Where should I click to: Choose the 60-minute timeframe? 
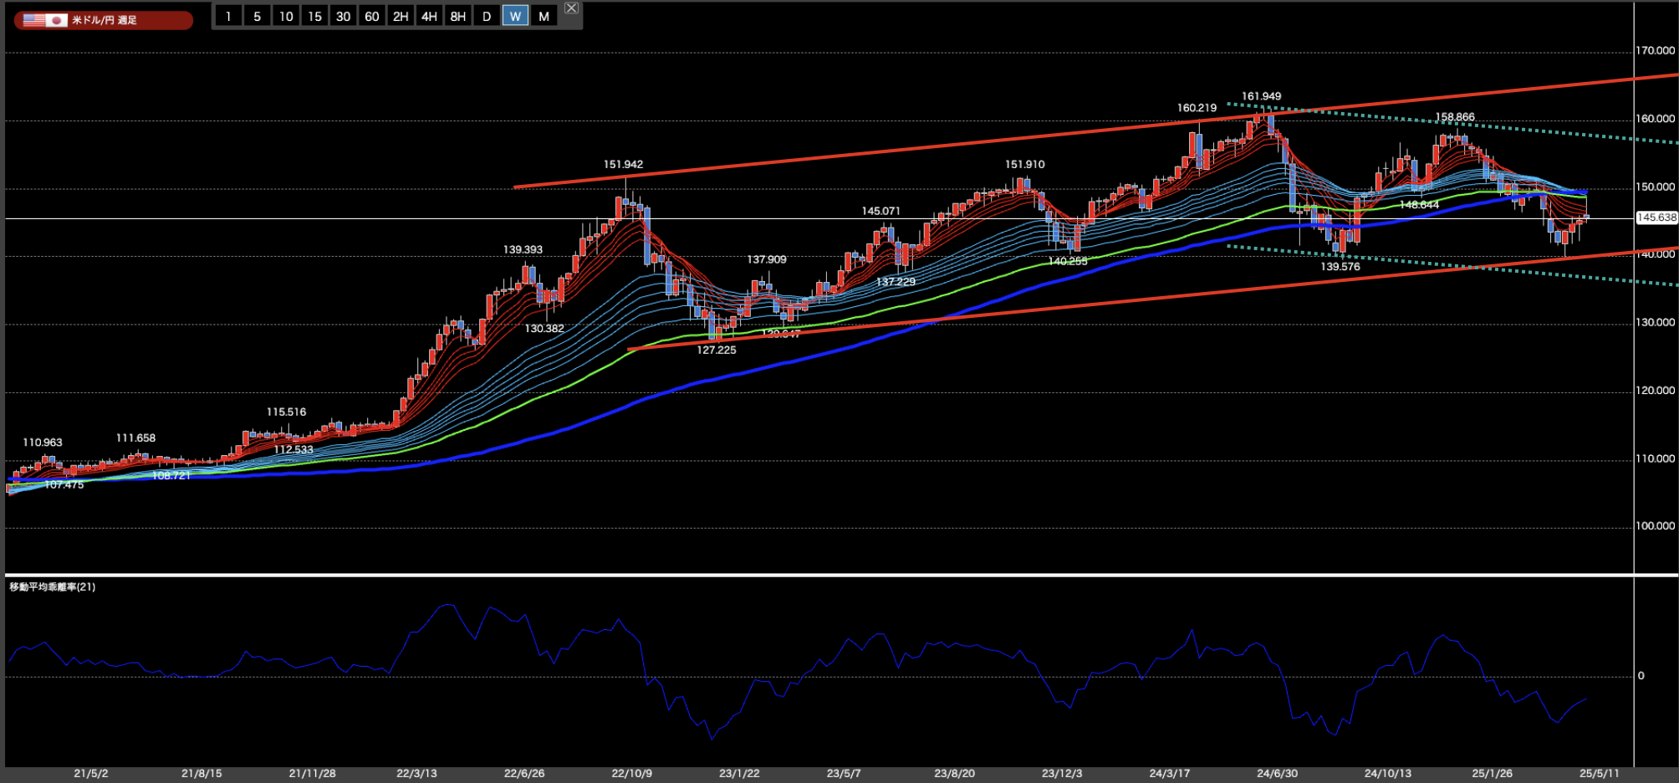372,16
